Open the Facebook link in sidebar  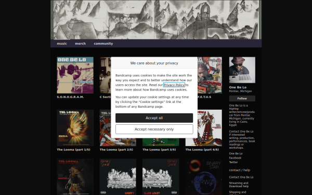tap(235, 158)
